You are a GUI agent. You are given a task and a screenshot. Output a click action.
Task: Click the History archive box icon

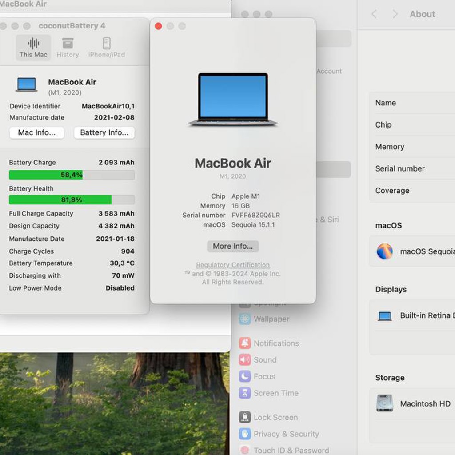[x=68, y=44]
